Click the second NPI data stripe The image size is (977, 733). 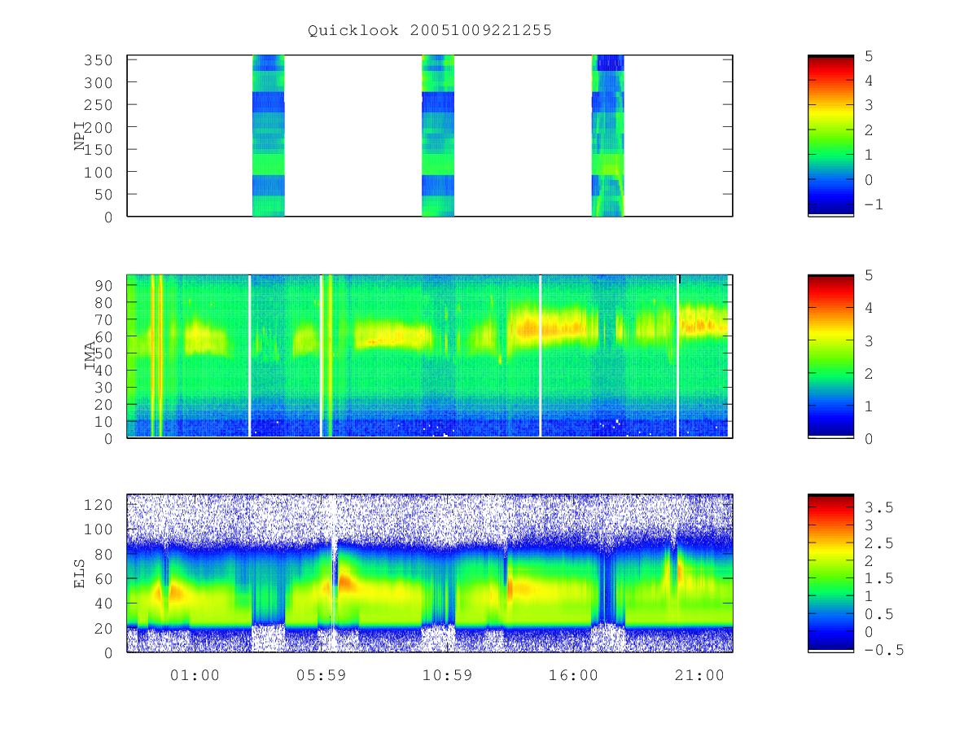point(438,135)
